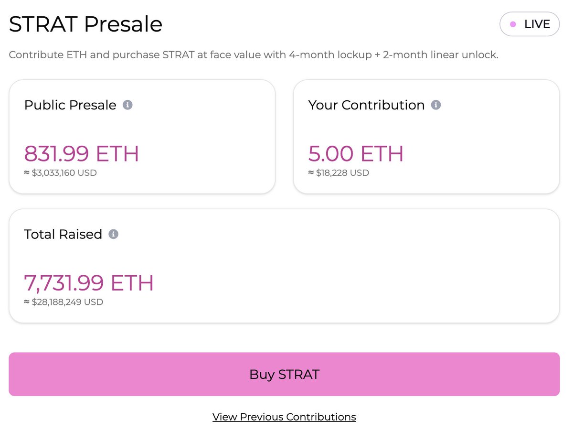This screenshot has width=573, height=431.
Task: Click the Total Raised label
Action: coord(63,234)
